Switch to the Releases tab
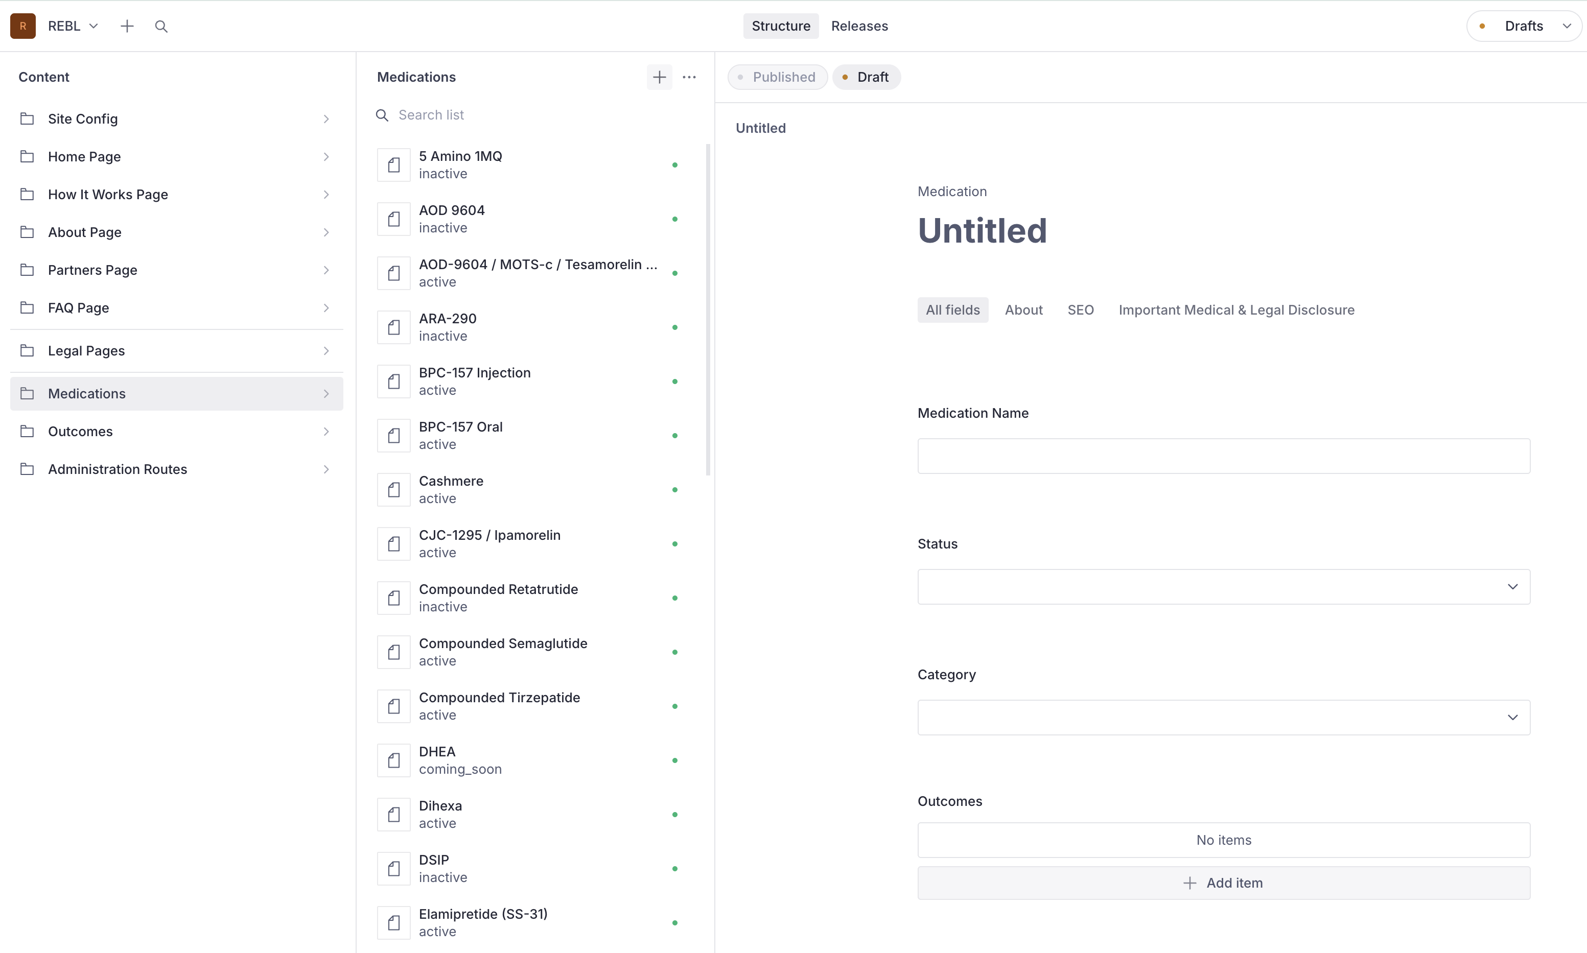The height and width of the screenshot is (953, 1587). click(x=859, y=26)
